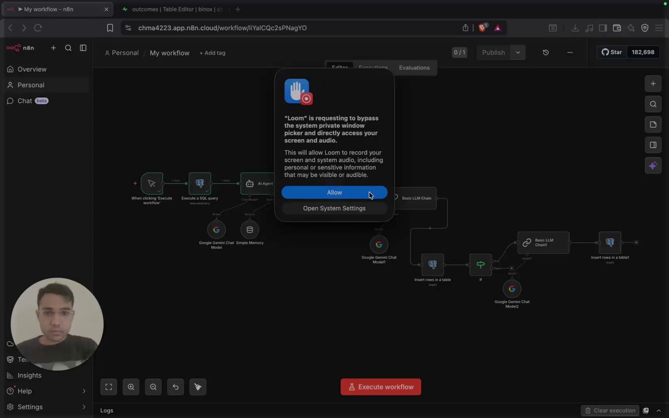Open the Publish dropdown arrow

click(518, 52)
